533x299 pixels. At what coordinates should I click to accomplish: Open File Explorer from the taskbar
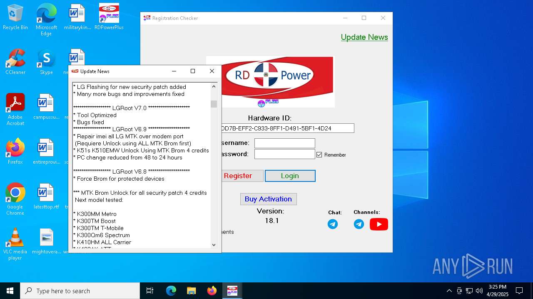(x=191, y=291)
